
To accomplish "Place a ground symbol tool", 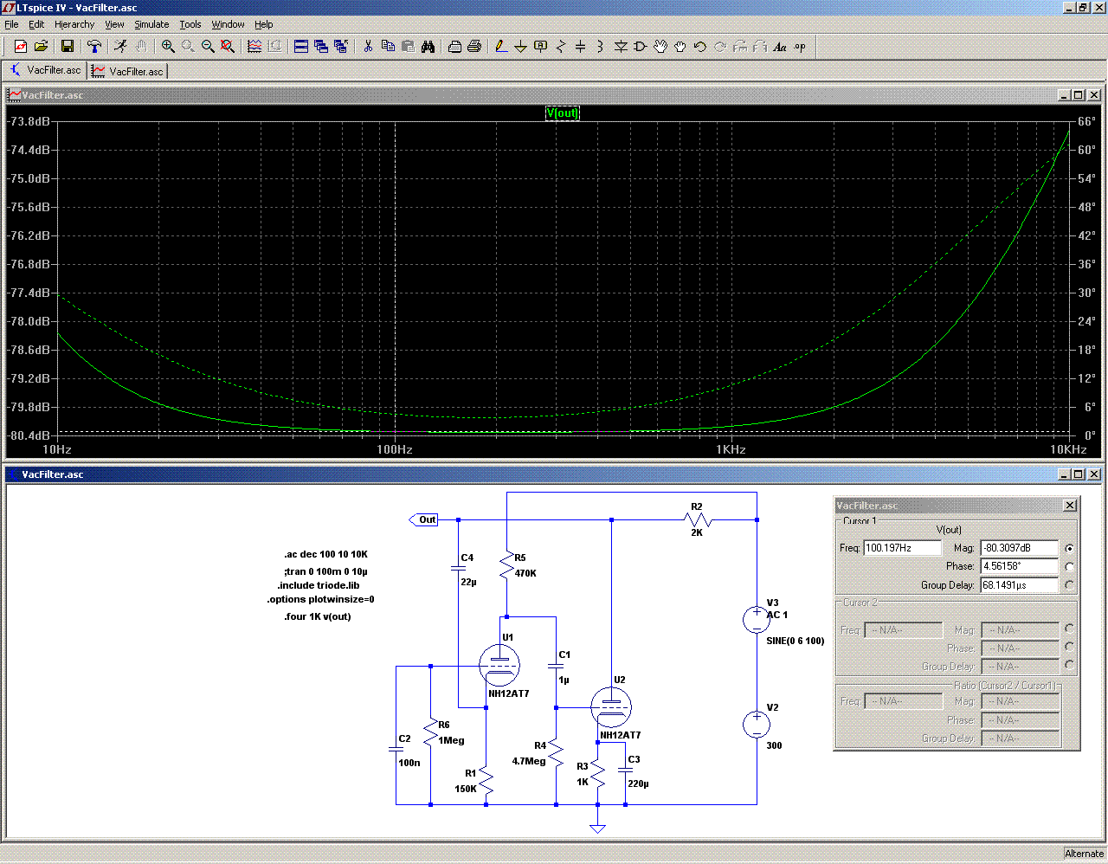I will pos(520,47).
